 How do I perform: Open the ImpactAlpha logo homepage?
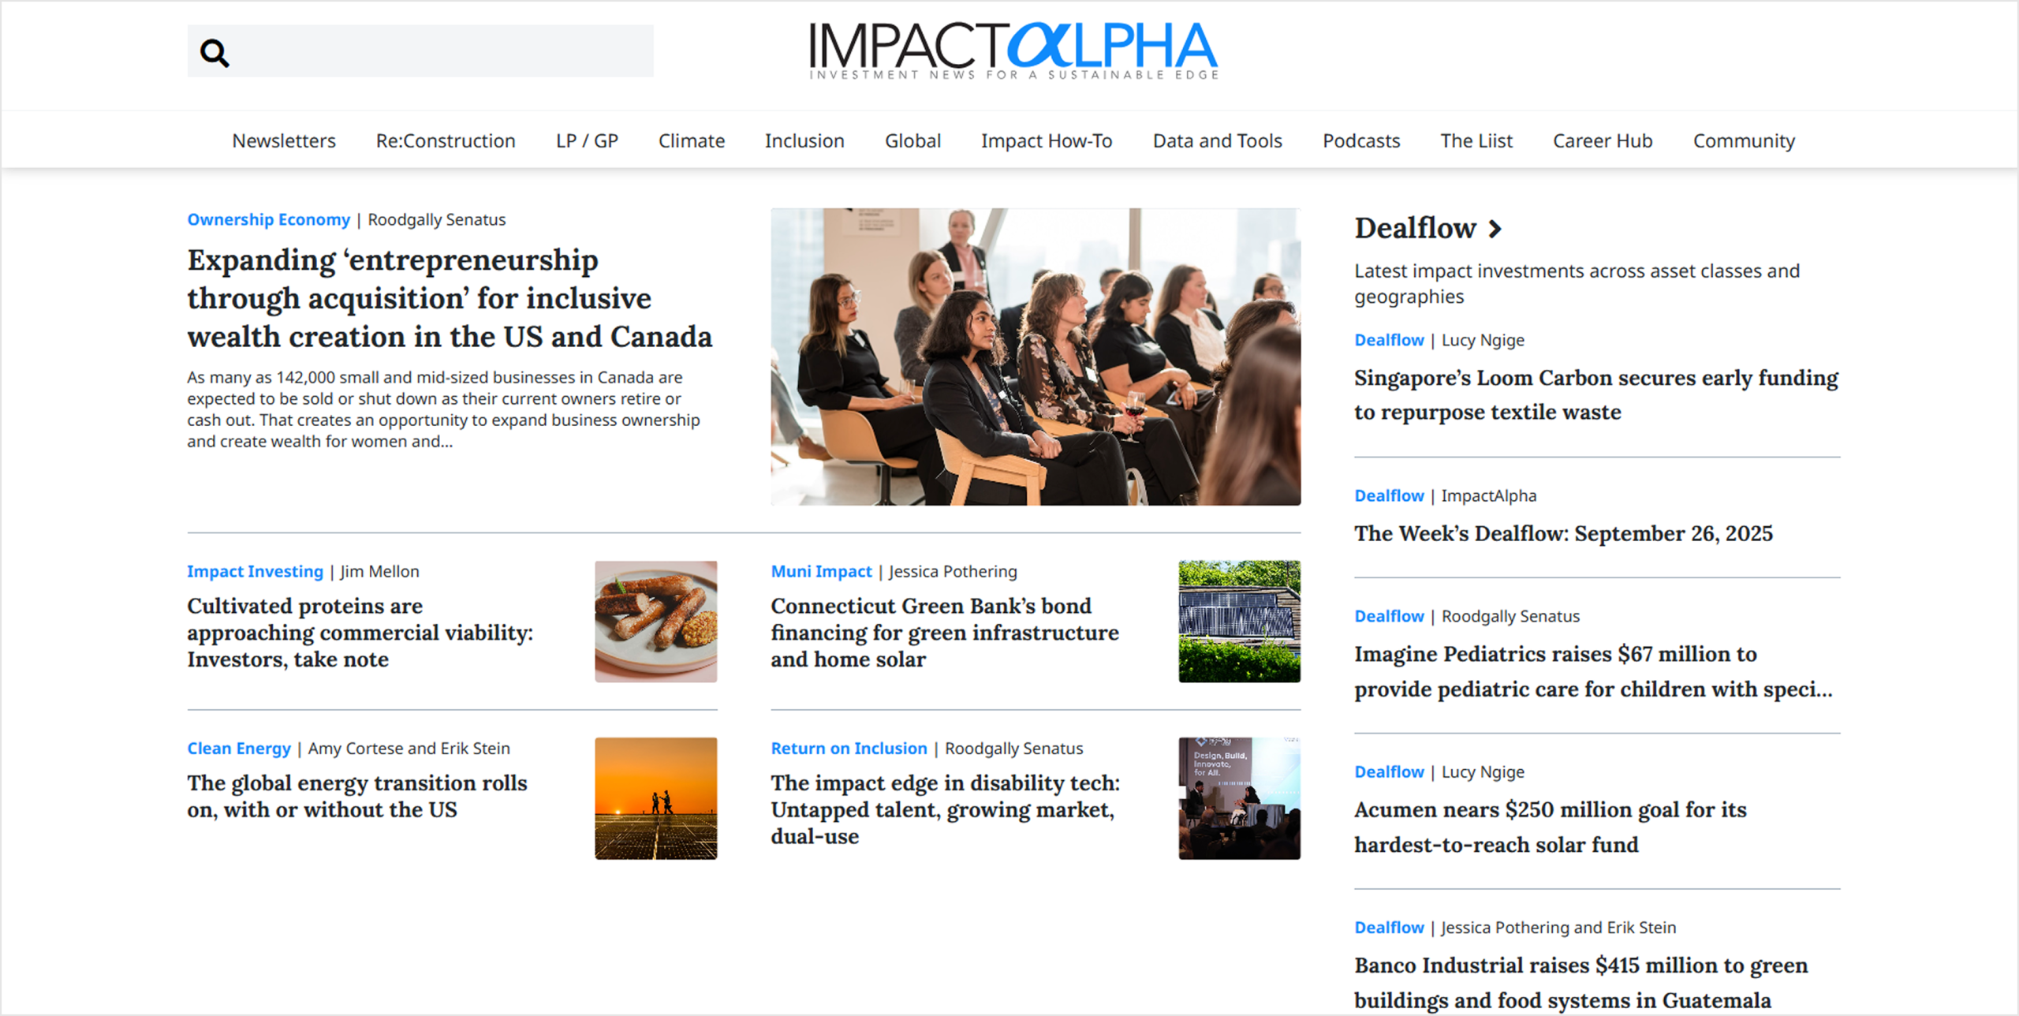coord(1013,50)
